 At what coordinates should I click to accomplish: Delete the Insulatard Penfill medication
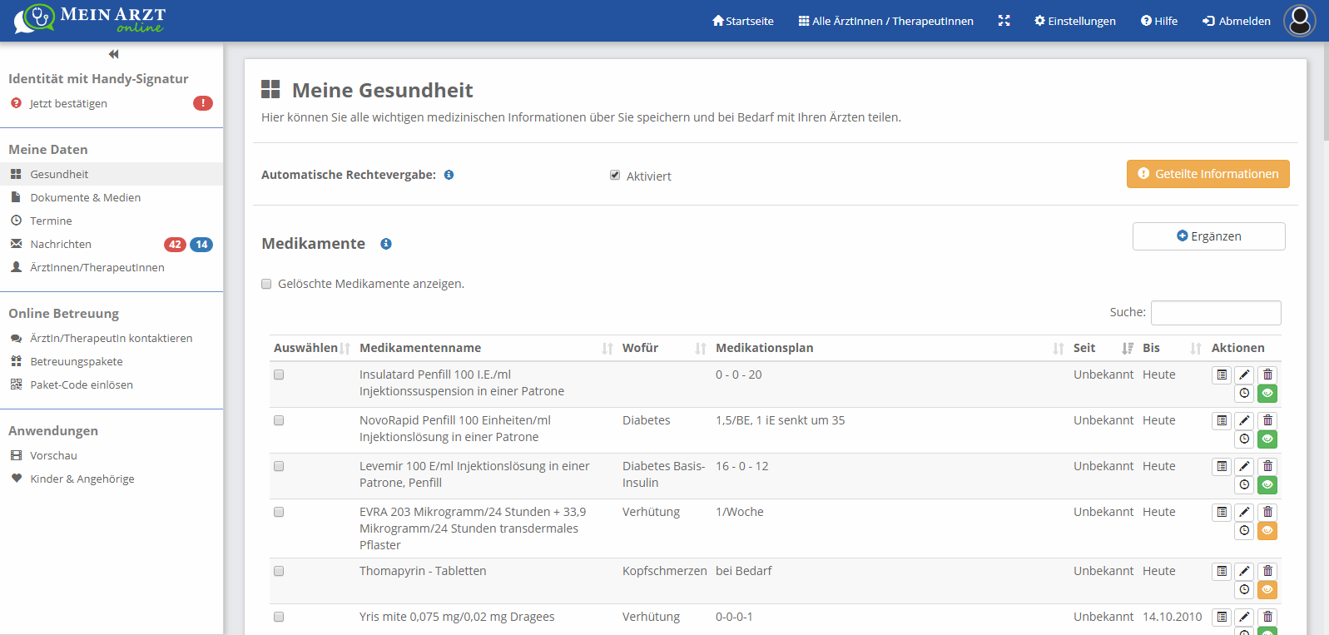(1267, 375)
